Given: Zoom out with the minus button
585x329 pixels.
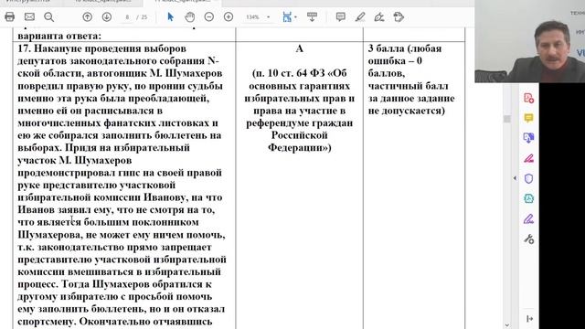Looking at the screenshot, I should point(209,16).
